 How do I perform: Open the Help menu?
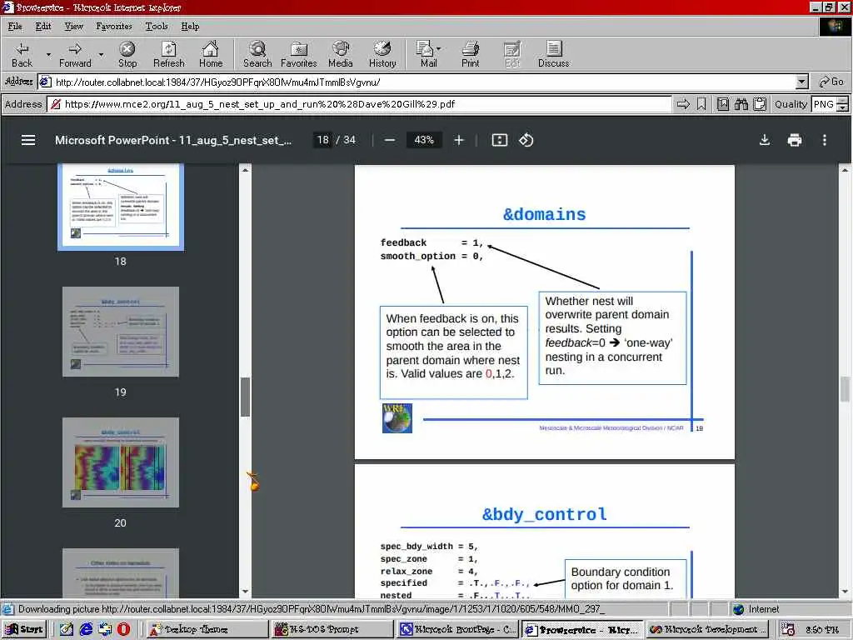190,26
